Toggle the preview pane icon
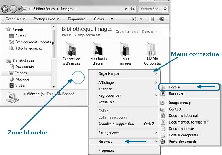This screenshot has width=222, height=155. pyautogui.click(x=151, y=19)
